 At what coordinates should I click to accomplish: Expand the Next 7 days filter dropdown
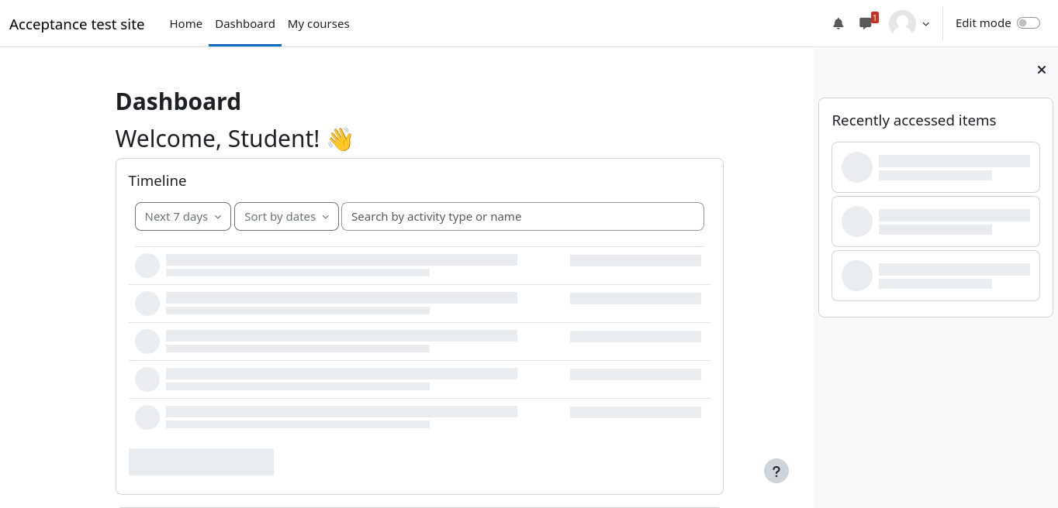(183, 217)
